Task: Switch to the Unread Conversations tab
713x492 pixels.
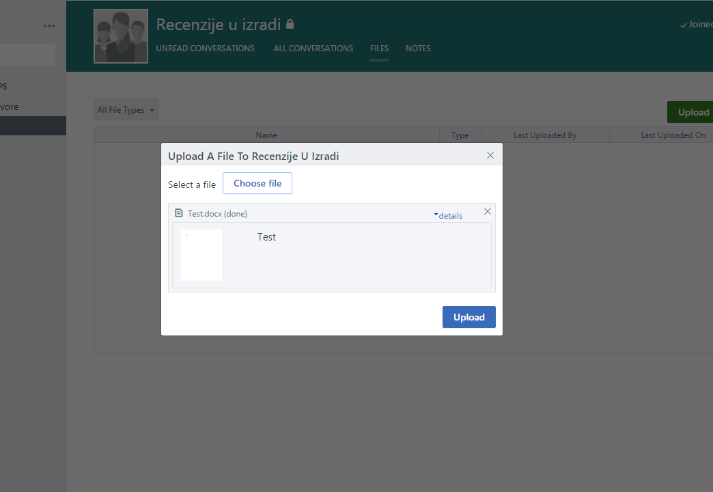Action: (x=205, y=49)
